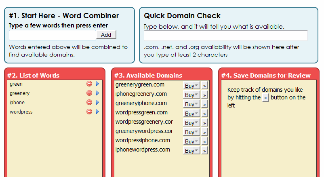Click the Add button
The image size is (324, 177).
[x=106, y=35]
